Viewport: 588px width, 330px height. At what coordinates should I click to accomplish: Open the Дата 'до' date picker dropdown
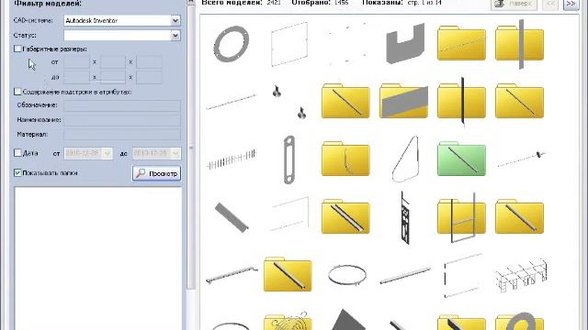175,153
